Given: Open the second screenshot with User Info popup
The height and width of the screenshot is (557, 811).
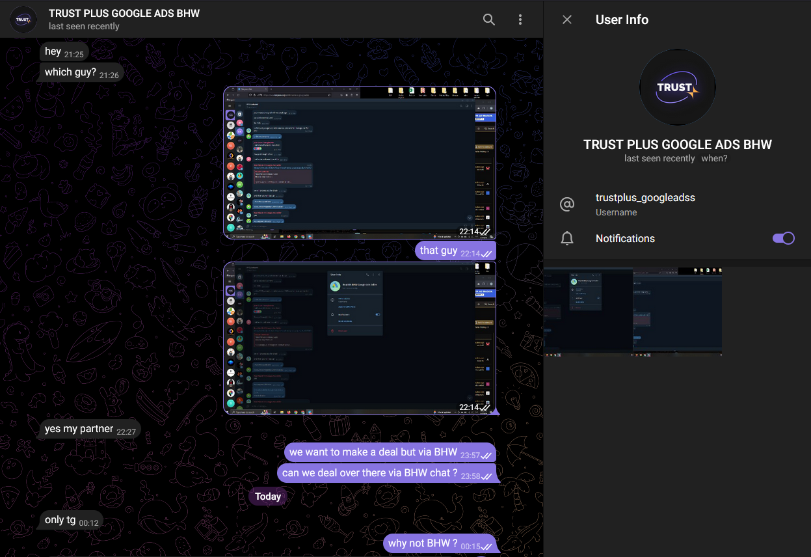Looking at the screenshot, I should (360, 338).
